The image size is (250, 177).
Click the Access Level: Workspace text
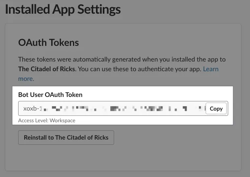47,121
